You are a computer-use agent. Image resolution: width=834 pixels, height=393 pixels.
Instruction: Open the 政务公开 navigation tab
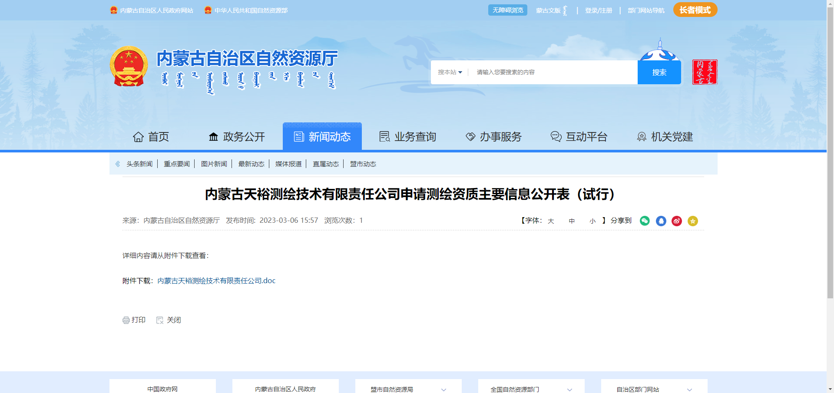click(x=237, y=137)
